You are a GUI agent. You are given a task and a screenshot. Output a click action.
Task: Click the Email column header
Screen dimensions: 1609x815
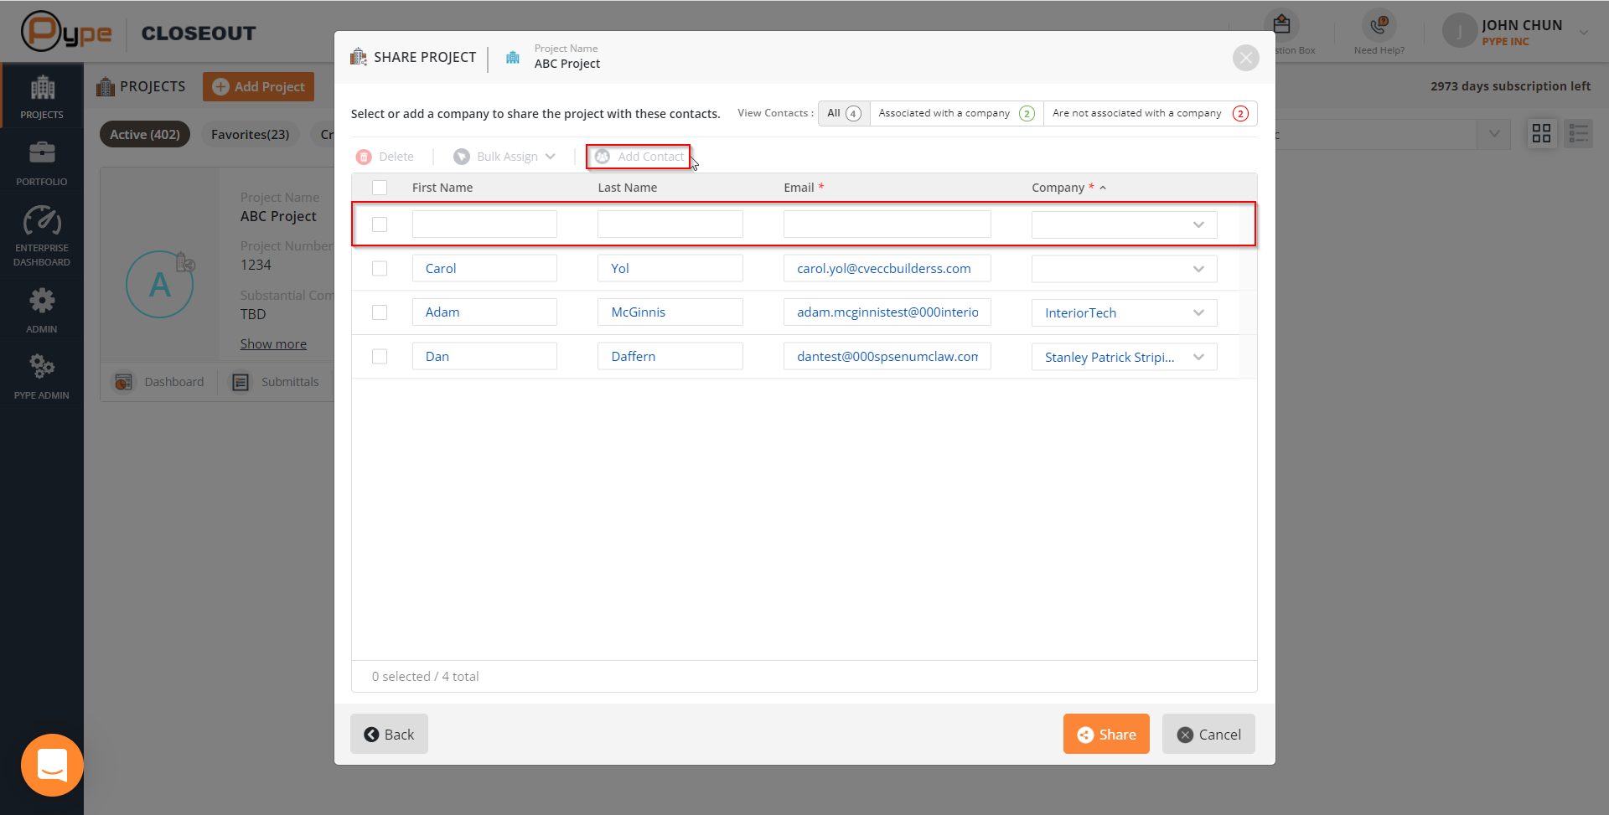804,188
